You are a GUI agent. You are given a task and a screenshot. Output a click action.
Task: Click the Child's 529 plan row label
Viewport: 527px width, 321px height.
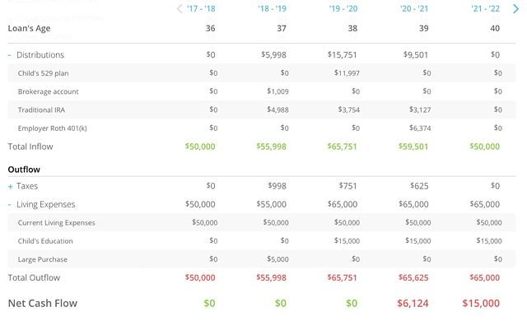click(x=43, y=73)
